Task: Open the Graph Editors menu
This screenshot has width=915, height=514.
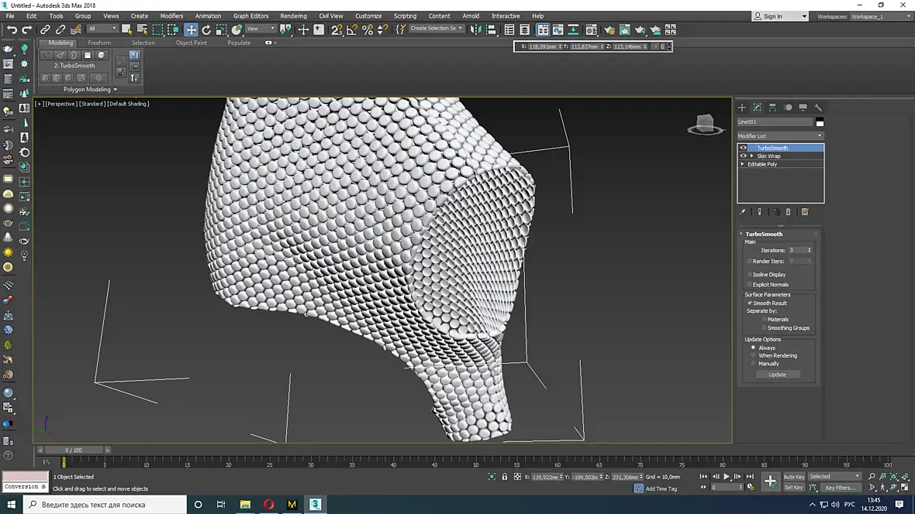Action: (250, 15)
